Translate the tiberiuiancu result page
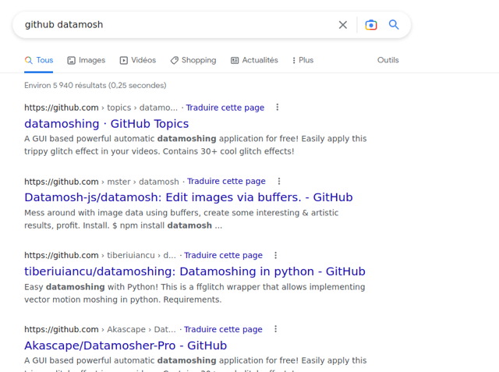This screenshot has height=372, width=499. [224, 255]
